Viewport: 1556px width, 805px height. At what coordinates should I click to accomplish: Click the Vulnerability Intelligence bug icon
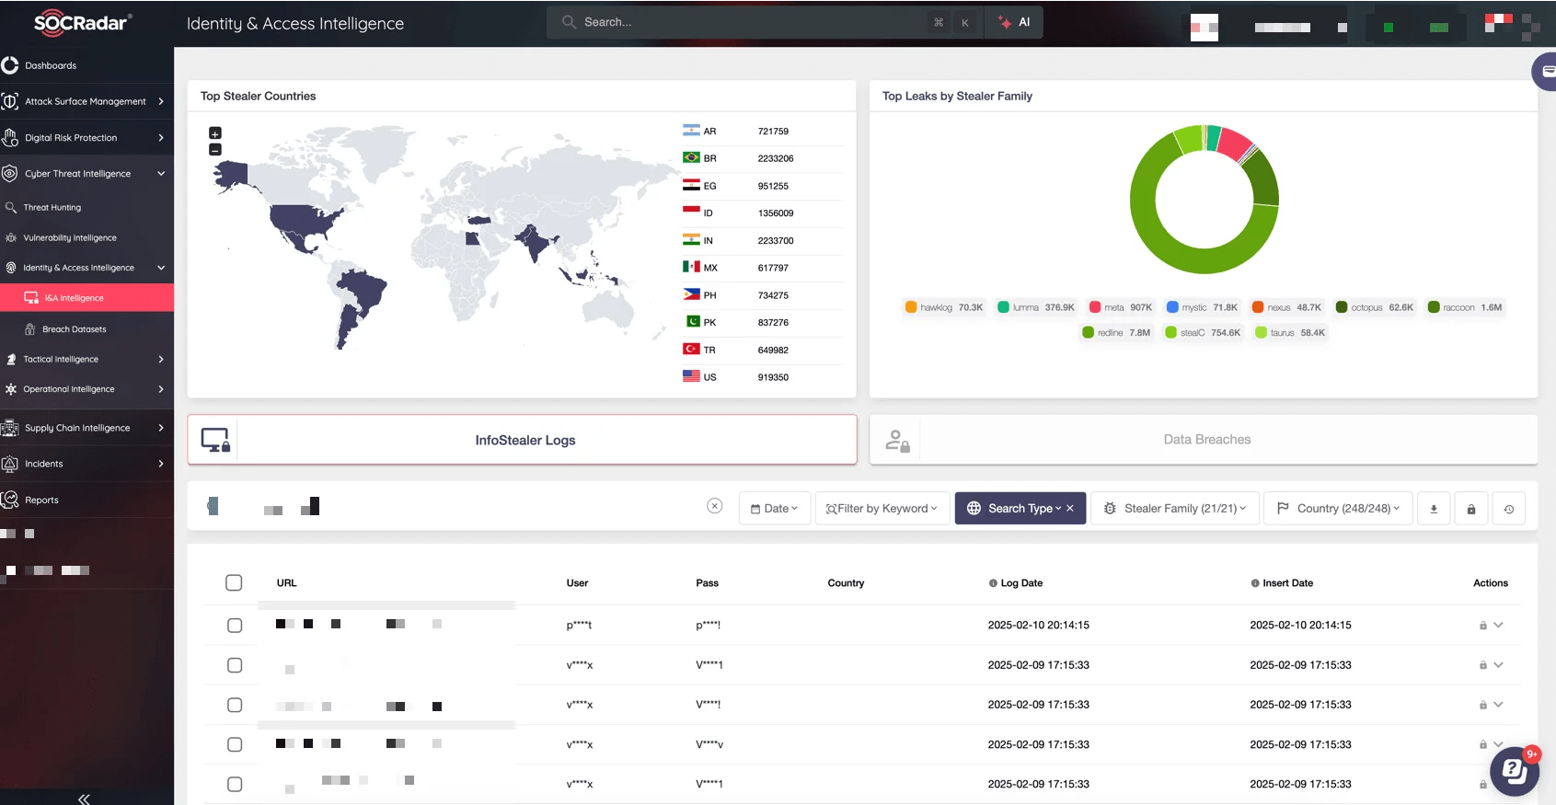click(11, 237)
